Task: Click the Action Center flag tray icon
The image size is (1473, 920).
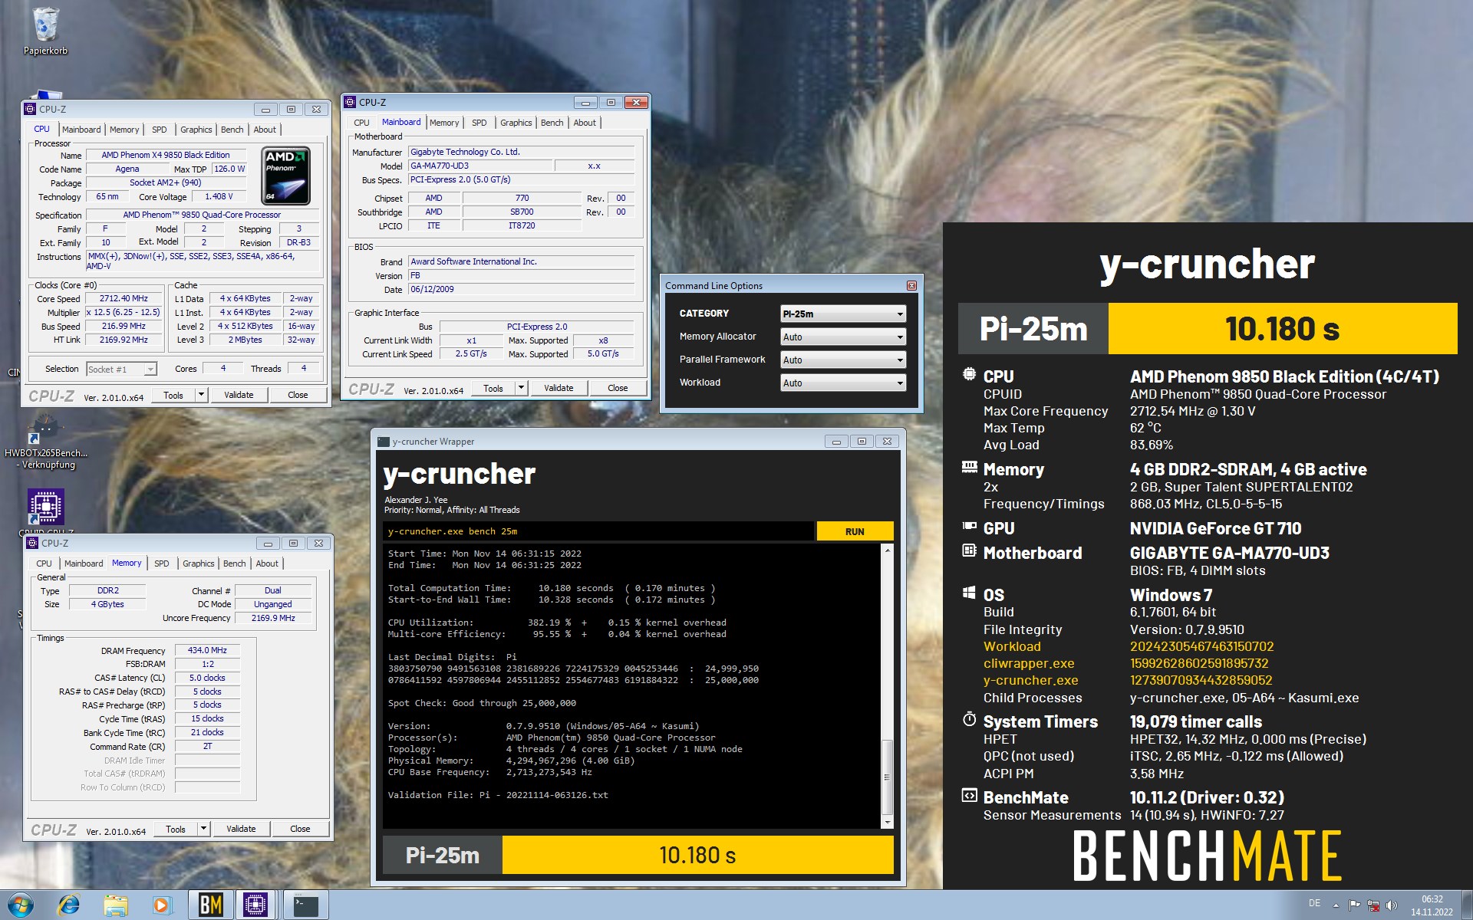Action: pos(1354,905)
